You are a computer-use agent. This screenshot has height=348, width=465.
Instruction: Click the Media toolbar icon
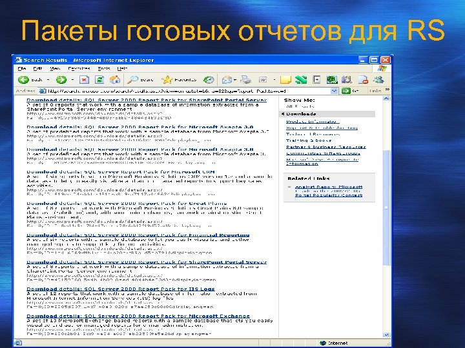pyautogui.click(x=209, y=80)
